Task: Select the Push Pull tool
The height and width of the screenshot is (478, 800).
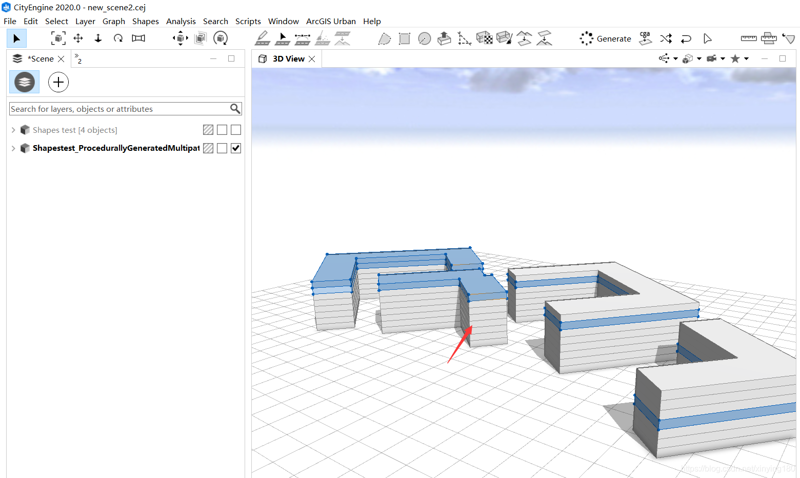Action: pos(444,38)
